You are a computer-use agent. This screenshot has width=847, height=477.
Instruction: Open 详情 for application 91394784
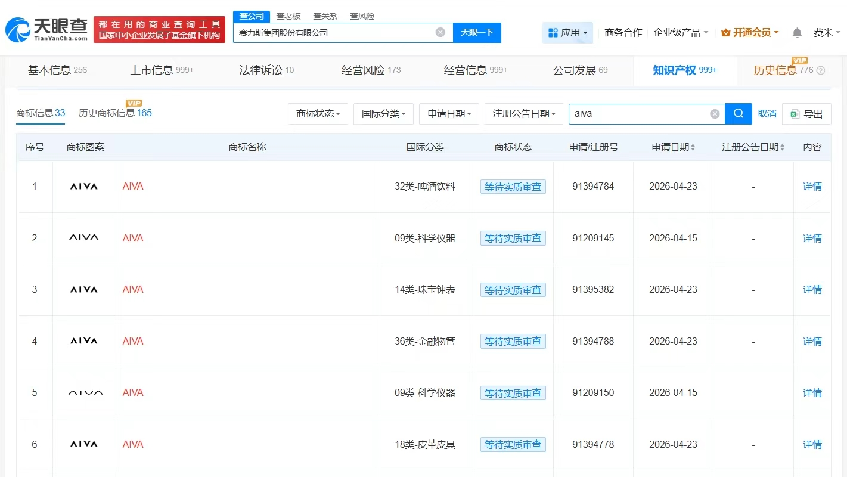point(812,187)
